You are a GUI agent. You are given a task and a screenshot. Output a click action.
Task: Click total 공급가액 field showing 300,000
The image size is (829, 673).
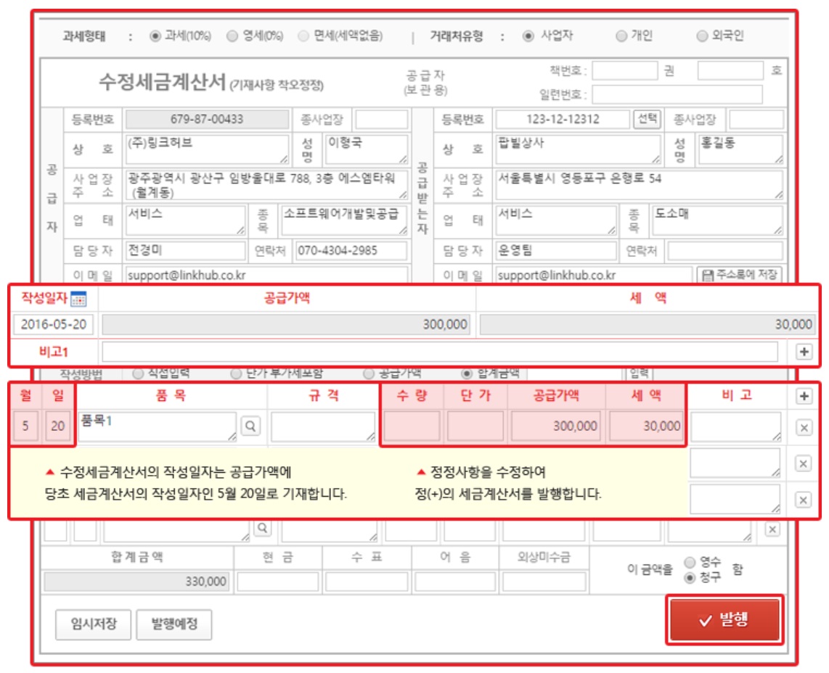point(285,324)
